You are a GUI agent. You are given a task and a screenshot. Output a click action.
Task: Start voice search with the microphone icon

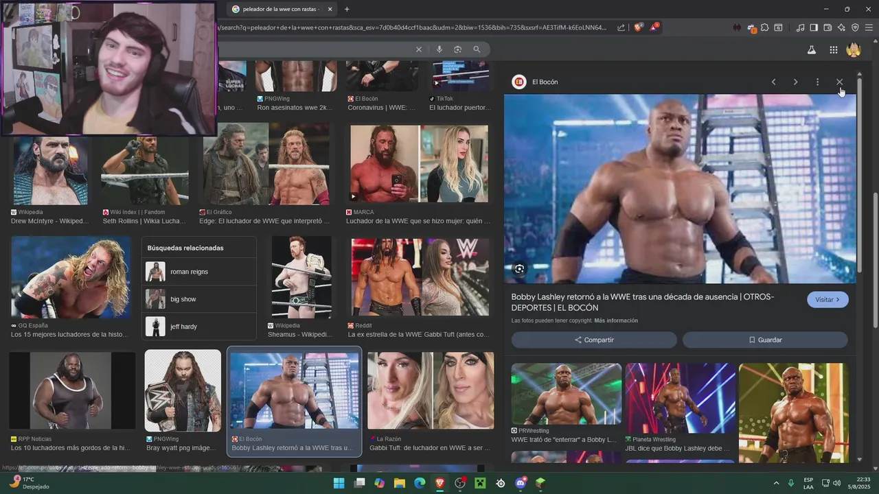pyautogui.click(x=439, y=49)
